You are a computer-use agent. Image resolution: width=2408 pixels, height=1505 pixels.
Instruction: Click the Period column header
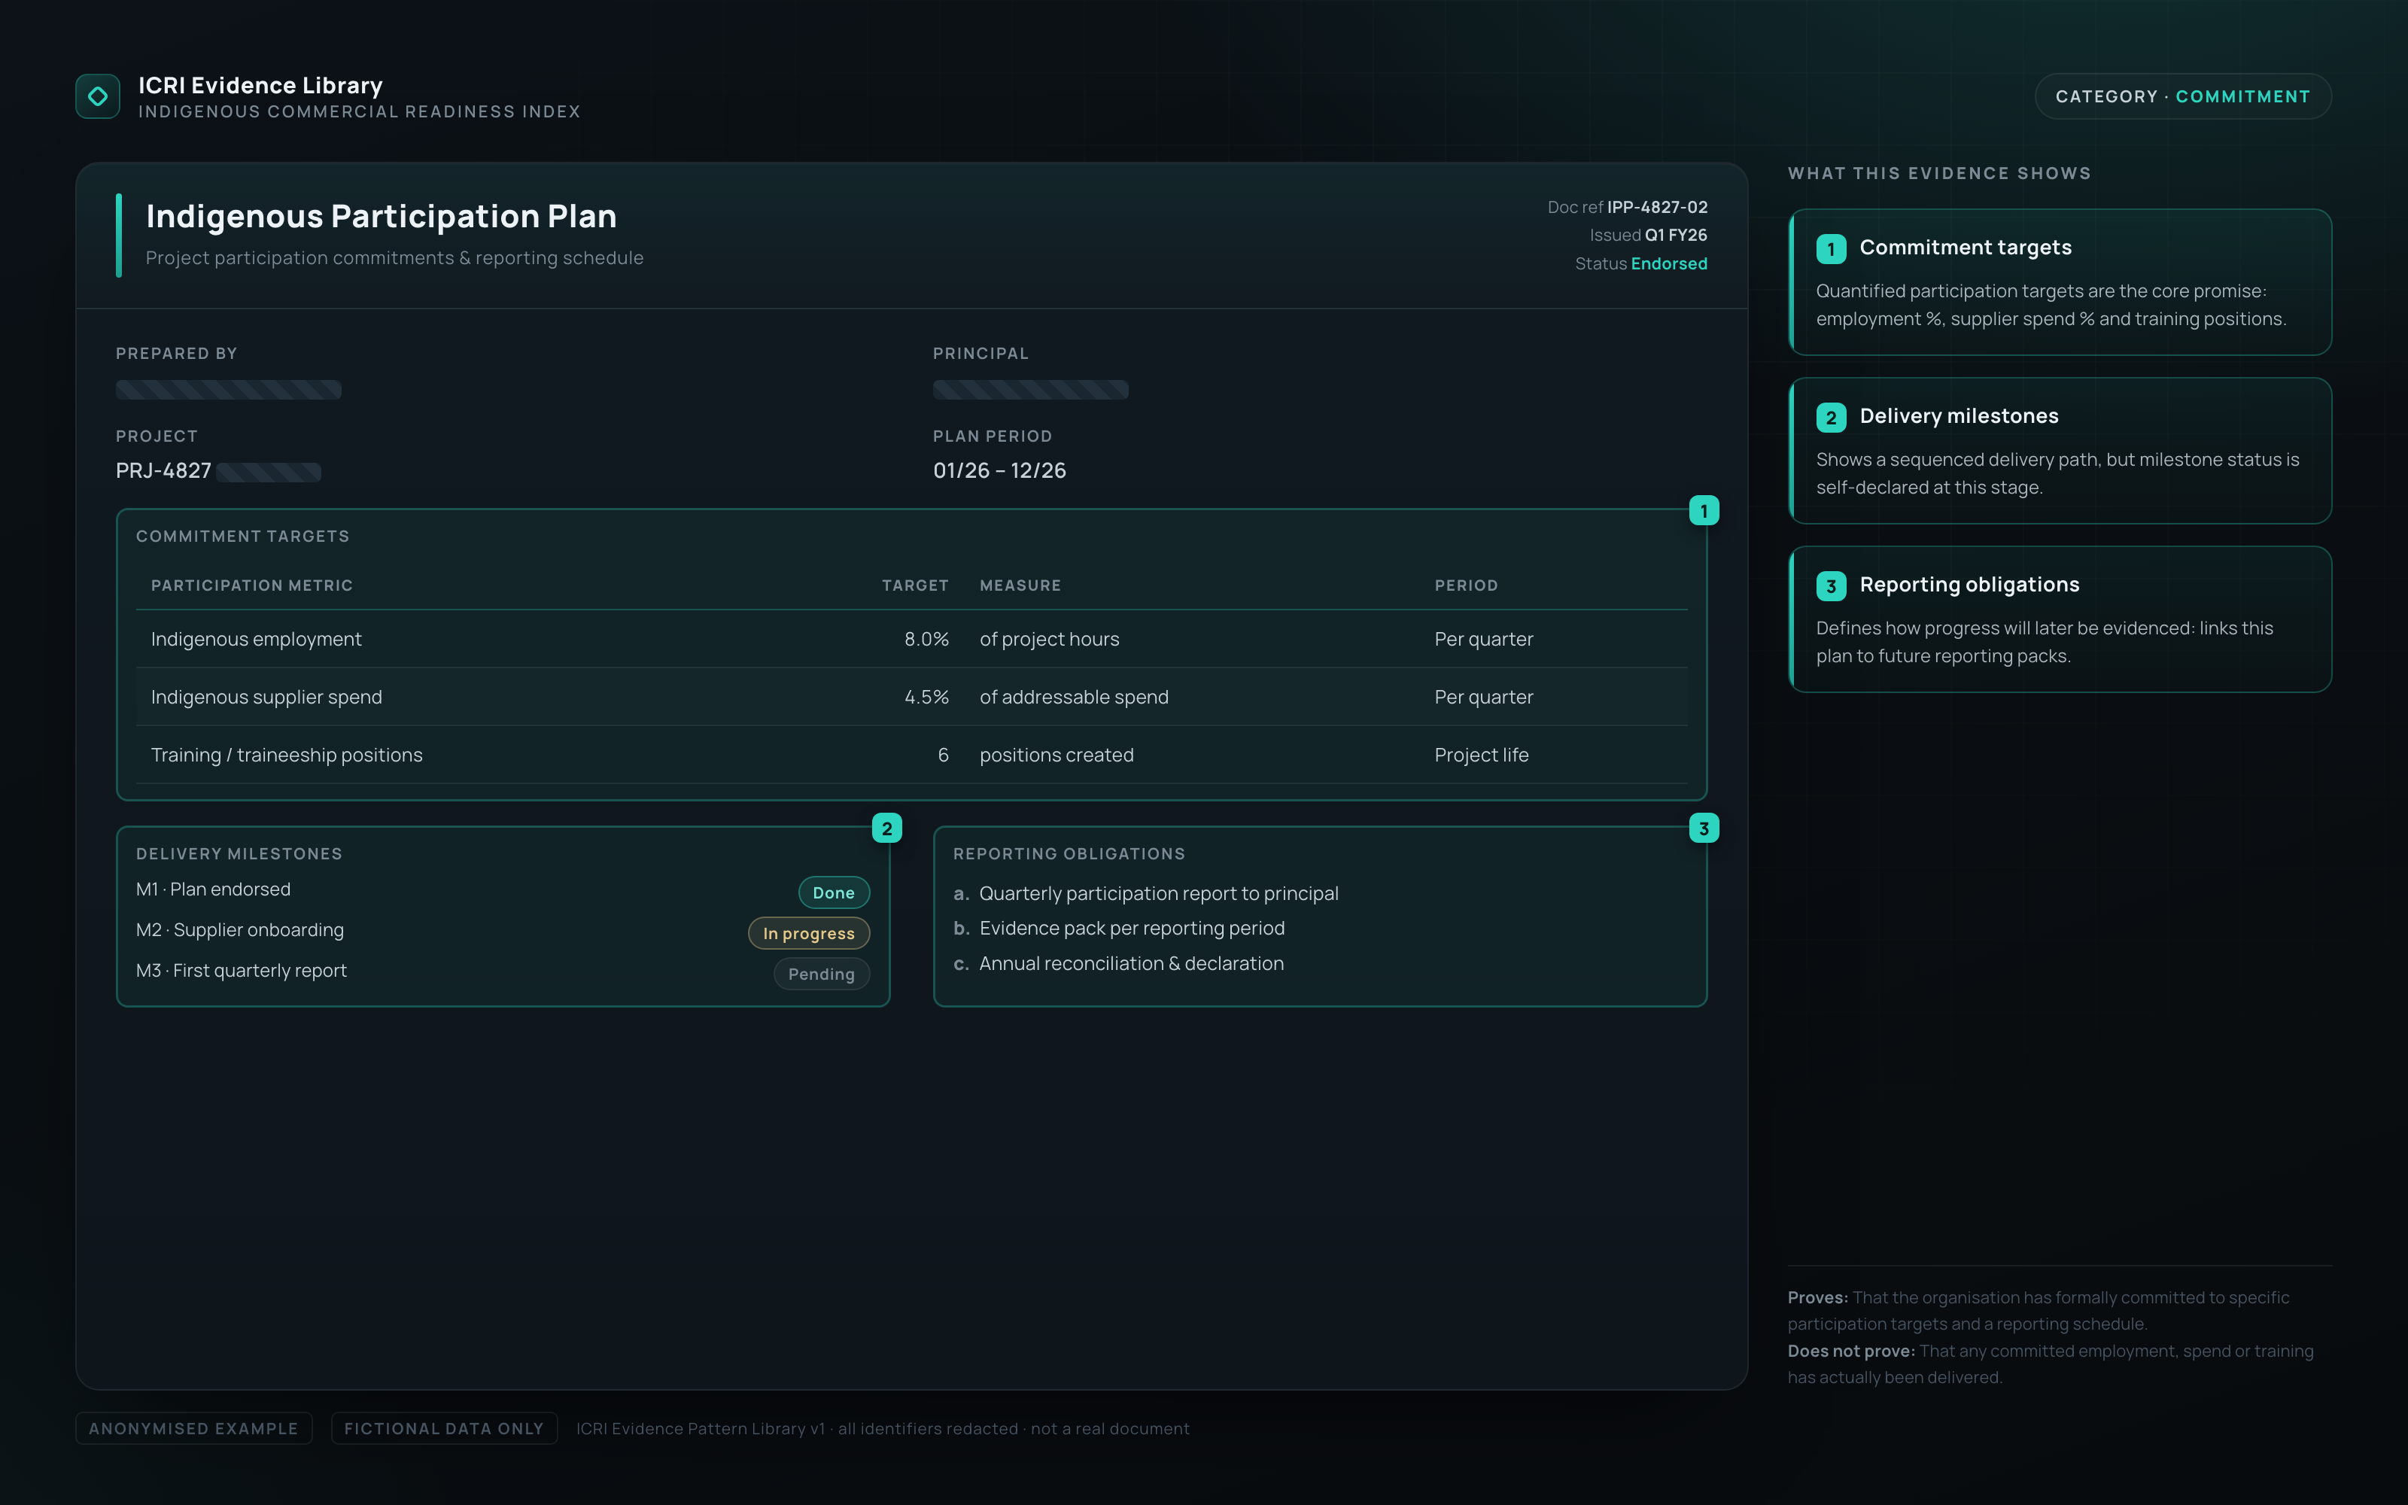tap(1466, 585)
